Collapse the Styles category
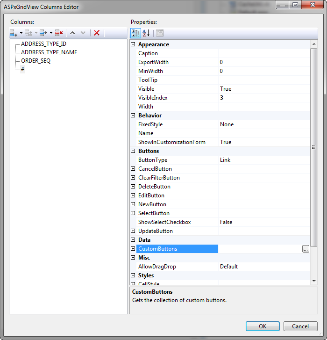This screenshot has height=340, width=327. pos(133,275)
